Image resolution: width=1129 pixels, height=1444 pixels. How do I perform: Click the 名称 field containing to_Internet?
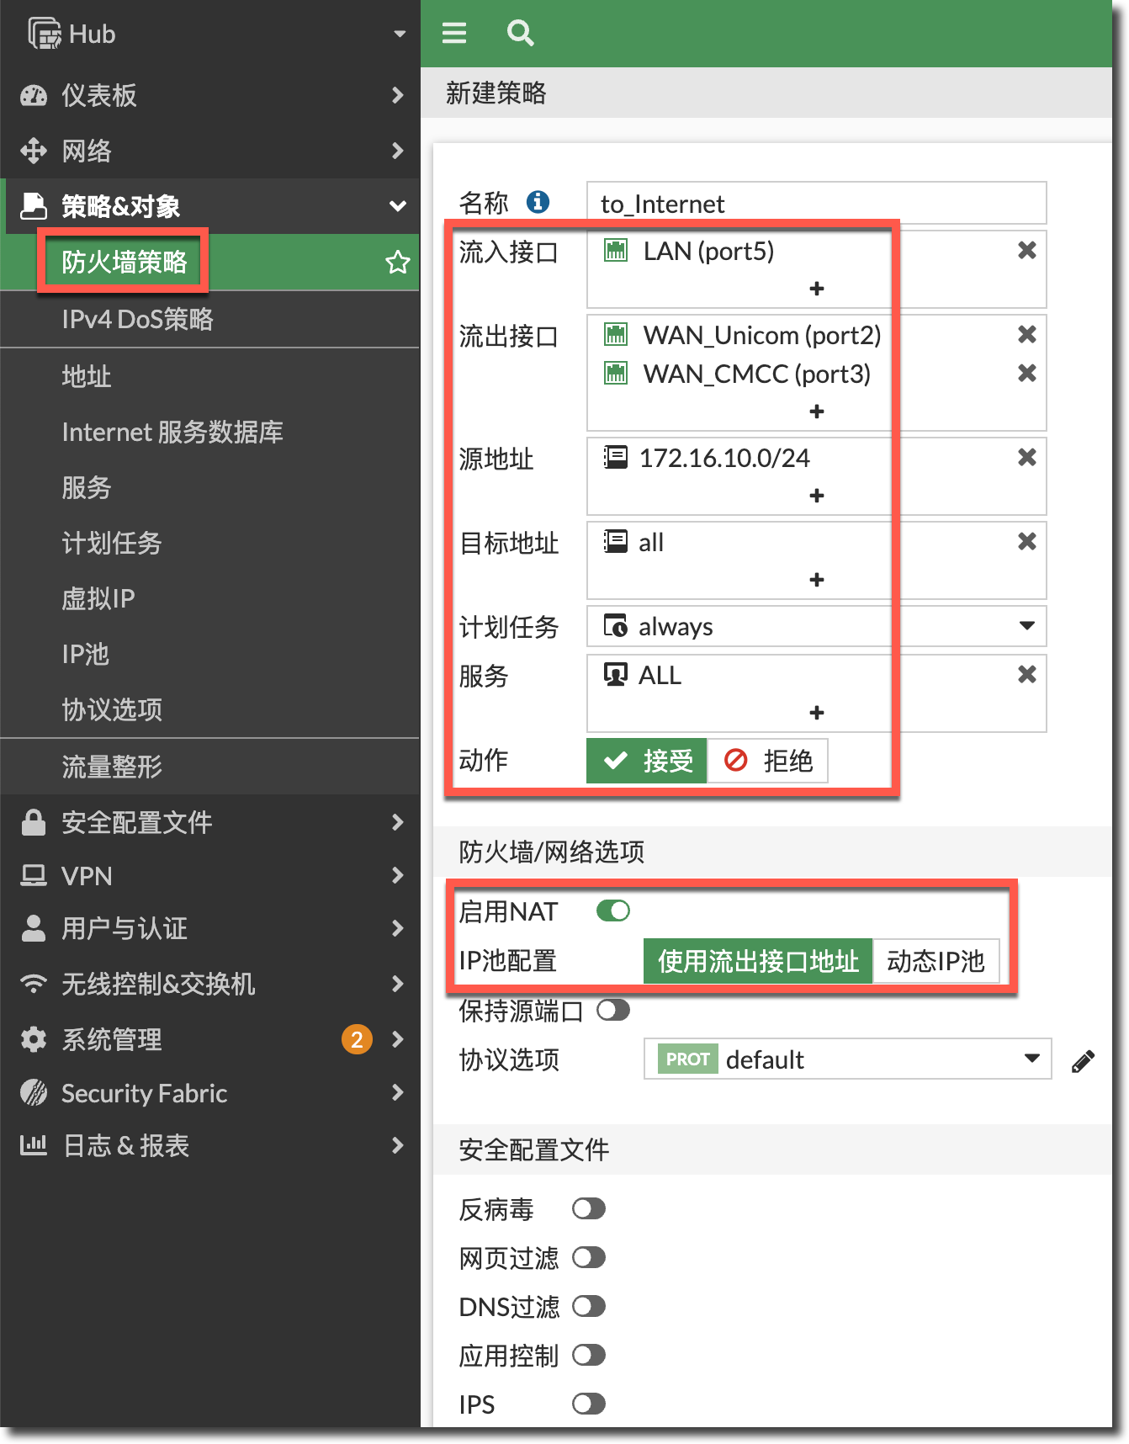click(816, 204)
